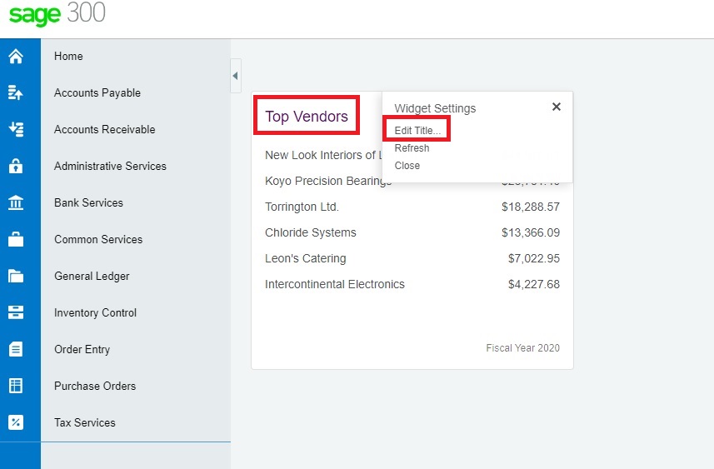Click the $7,022.95 amount
Viewport: 714px width, 469px height.
[534, 258]
